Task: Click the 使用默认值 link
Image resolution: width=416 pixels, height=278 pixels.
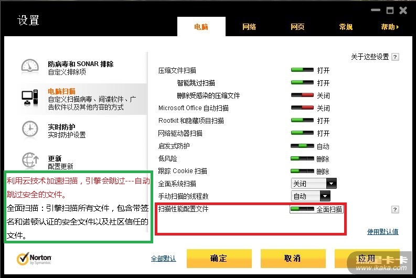Action: (x=382, y=231)
